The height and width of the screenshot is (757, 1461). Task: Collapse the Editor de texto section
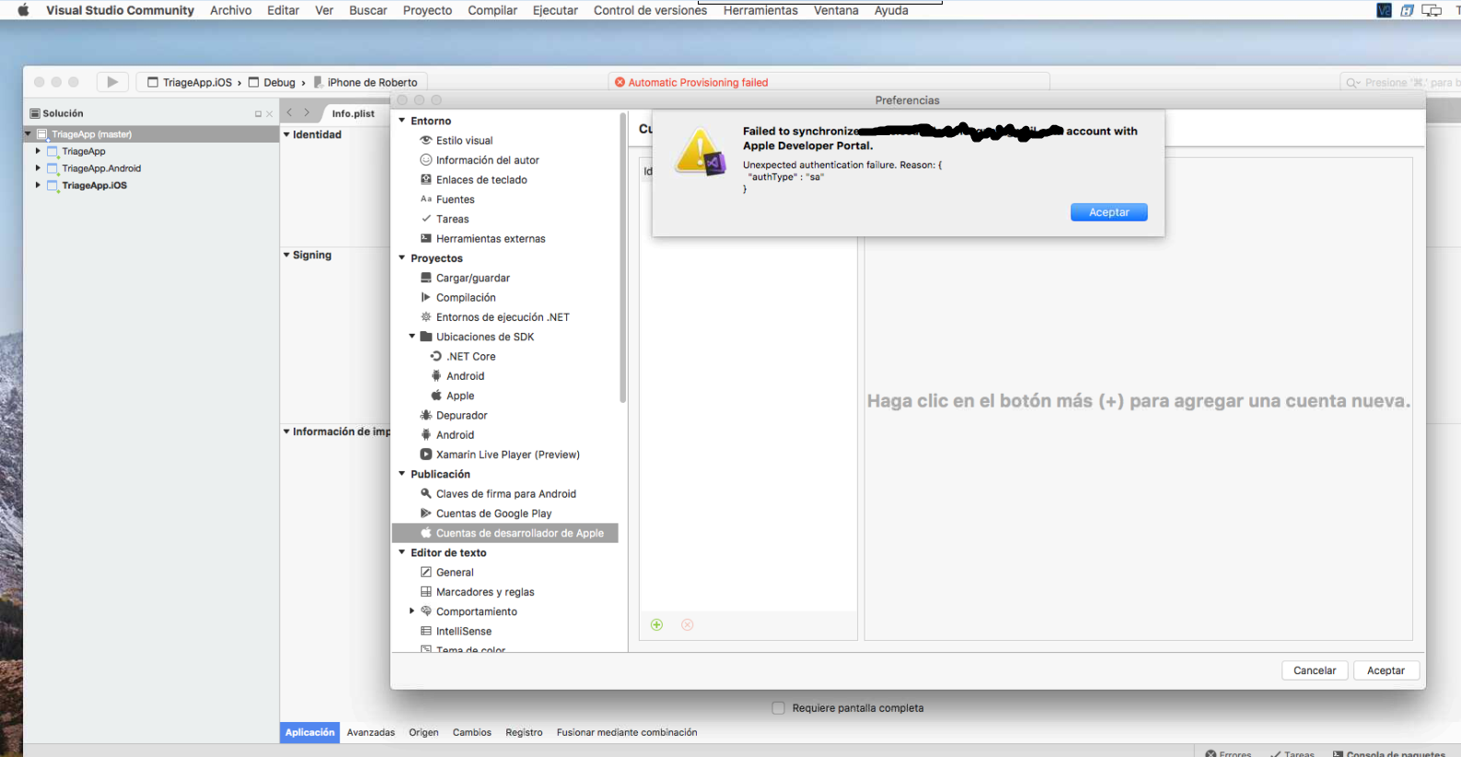[x=402, y=553]
